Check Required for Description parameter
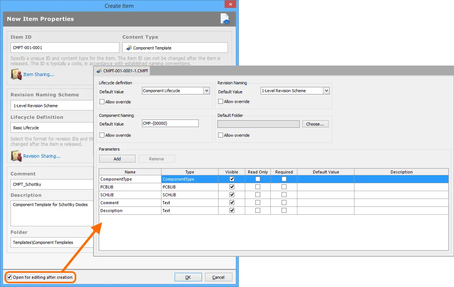This screenshot has width=454, height=287. (x=284, y=211)
